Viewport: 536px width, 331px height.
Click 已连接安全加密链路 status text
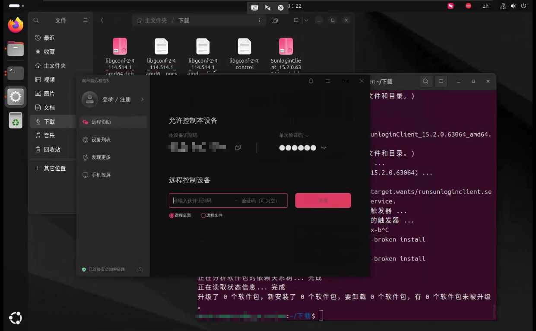(x=107, y=269)
